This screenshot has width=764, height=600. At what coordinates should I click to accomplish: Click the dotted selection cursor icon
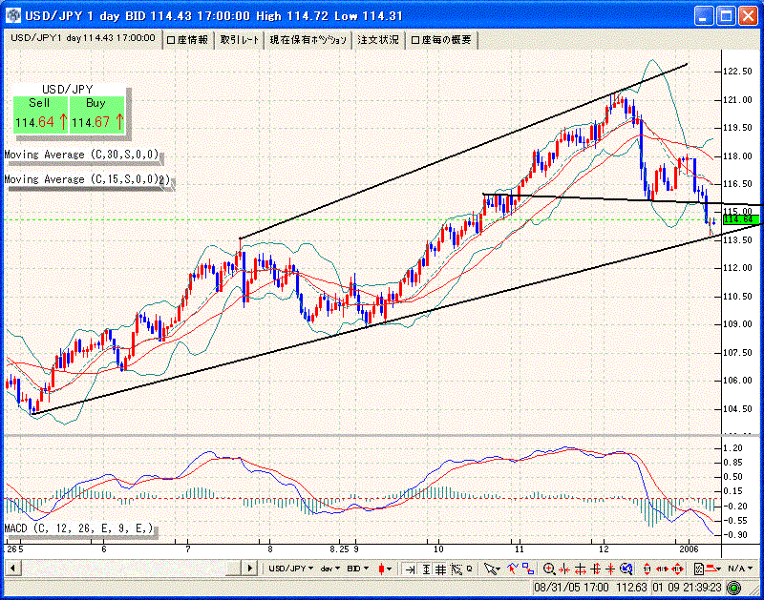(x=456, y=569)
